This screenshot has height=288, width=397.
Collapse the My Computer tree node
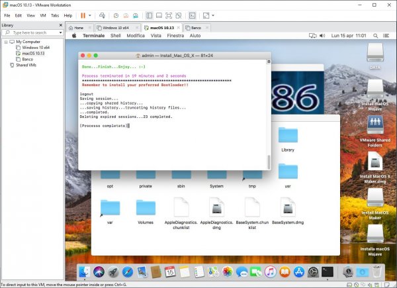click(x=6, y=42)
